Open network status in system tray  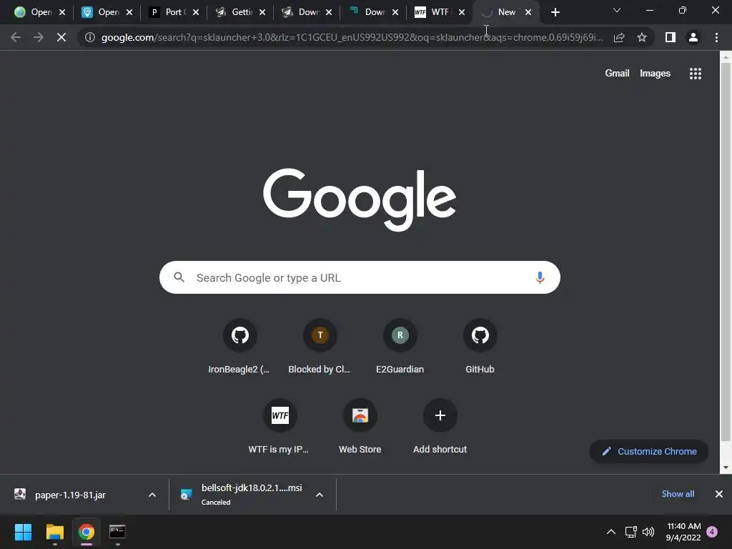tap(630, 532)
